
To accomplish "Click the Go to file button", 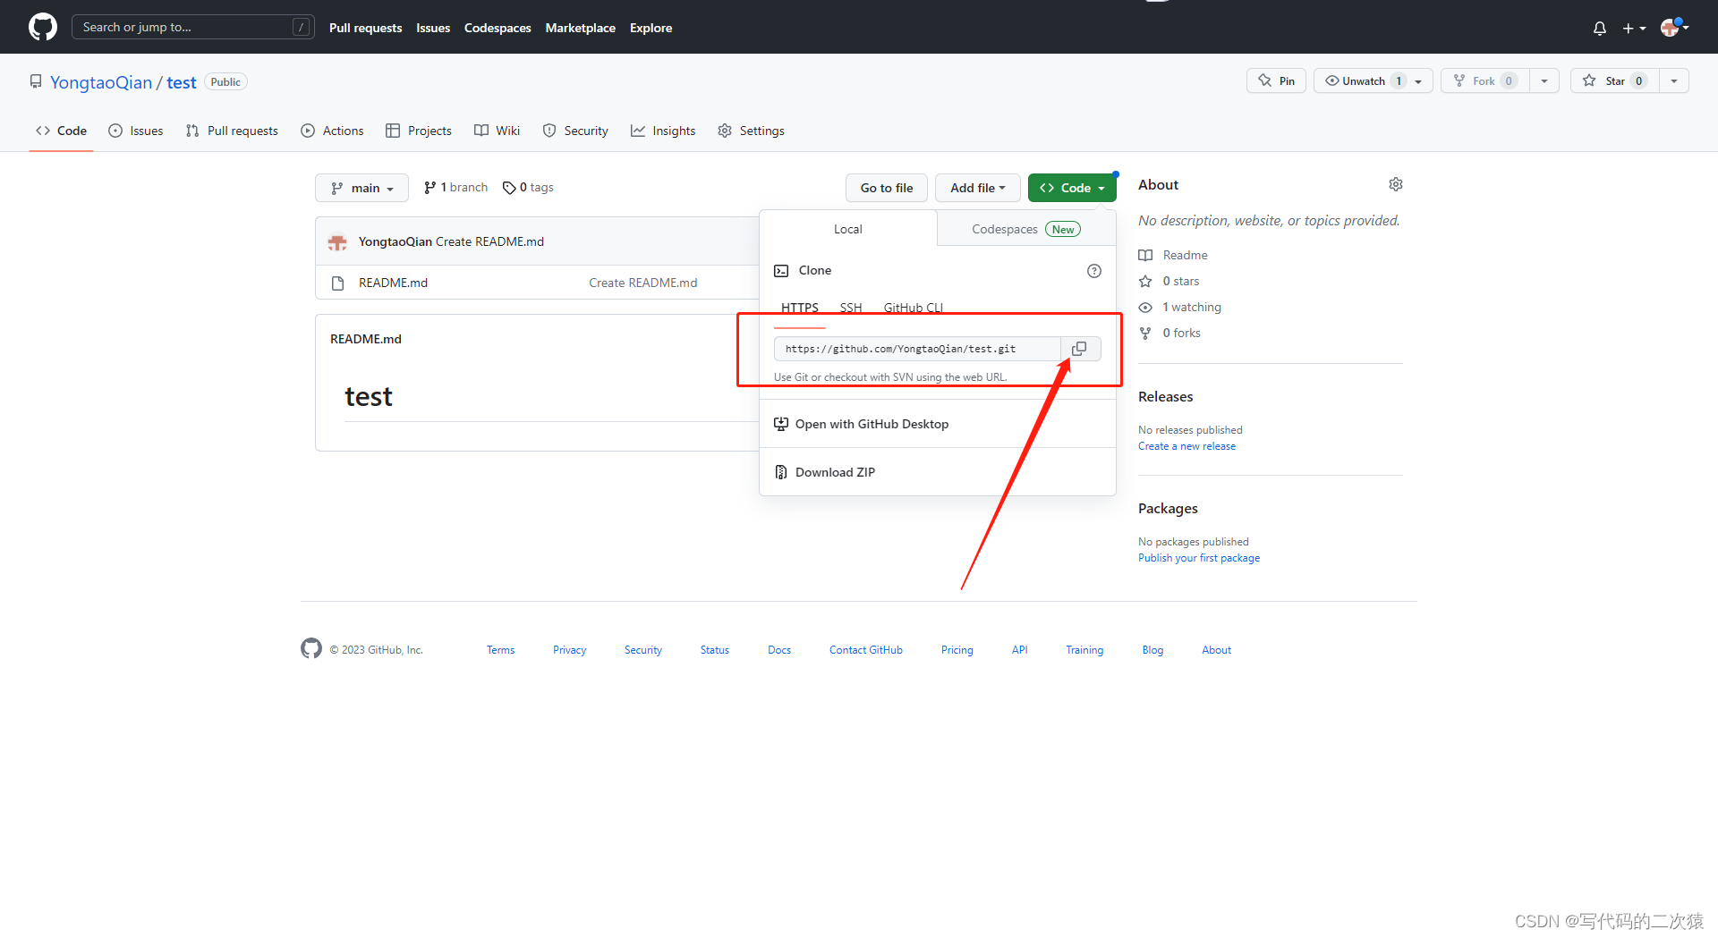I will tap(887, 188).
